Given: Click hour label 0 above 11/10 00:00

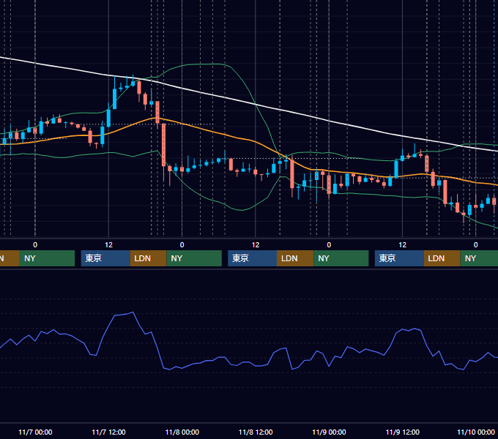Looking at the screenshot, I should [476, 245].
